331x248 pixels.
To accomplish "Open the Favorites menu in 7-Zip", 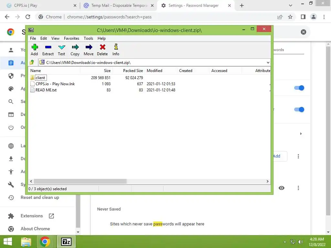I will (71, 38).
